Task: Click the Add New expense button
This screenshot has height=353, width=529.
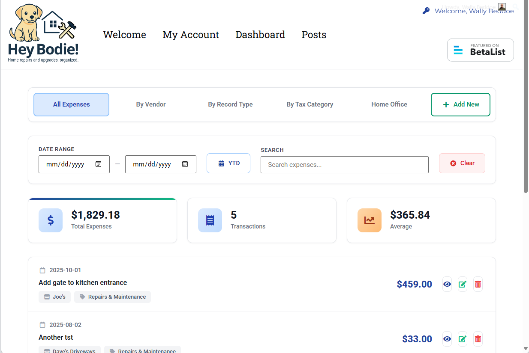Action: [460, 104]
